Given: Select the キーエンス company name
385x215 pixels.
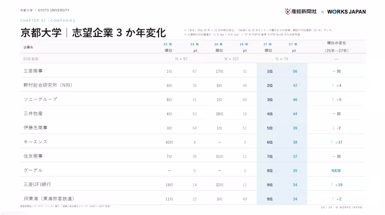Looking at the screenshot, I should click(36, 142).
